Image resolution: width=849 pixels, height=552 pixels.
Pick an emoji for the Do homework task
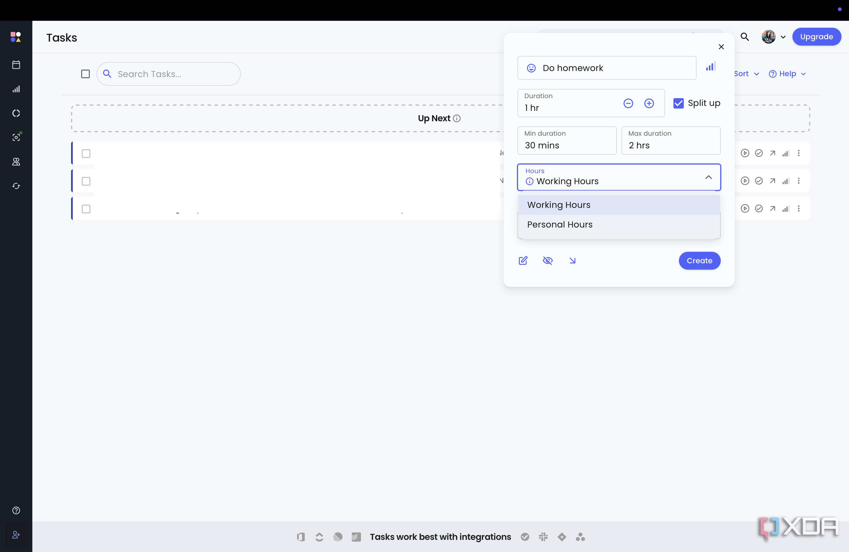pyautogui.click(x=531, y=68)
